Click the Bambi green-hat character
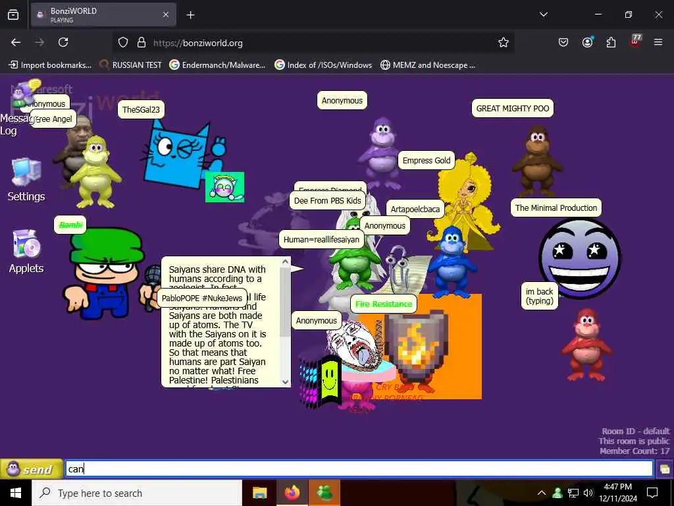 point(106,273)
